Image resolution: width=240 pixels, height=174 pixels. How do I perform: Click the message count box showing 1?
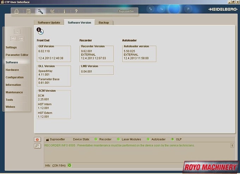pyautogui.click(x=232, y=145)
